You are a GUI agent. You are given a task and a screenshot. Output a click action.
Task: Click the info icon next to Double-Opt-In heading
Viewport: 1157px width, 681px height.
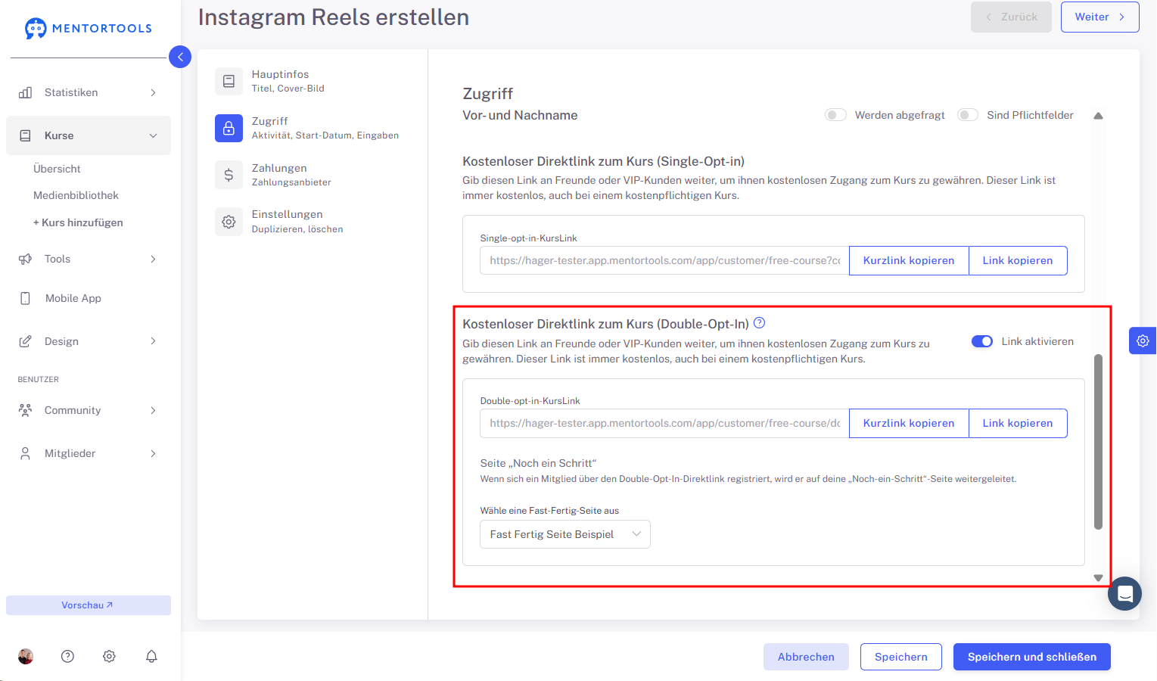(x=760, y=323)
